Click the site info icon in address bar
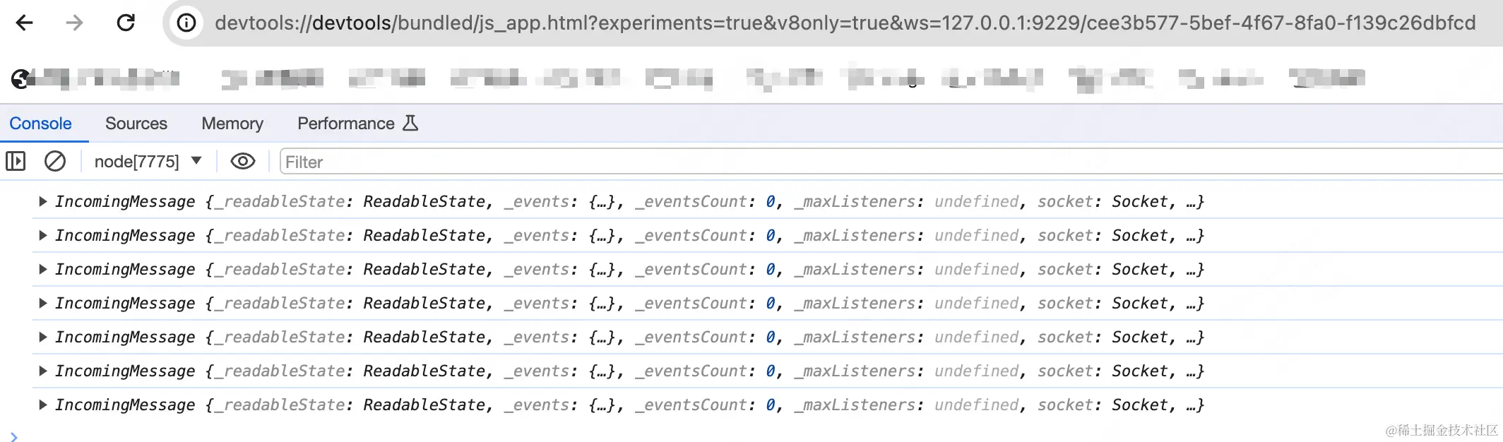This screenshot has width=1503, height=442. pos(186,23)
